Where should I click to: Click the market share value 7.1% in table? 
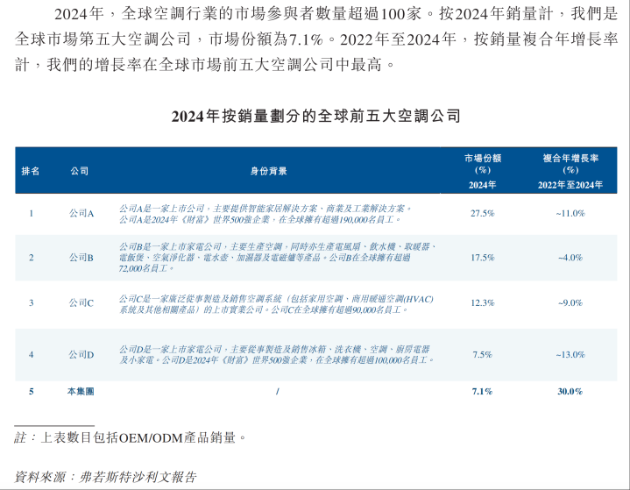coord(482,392)
